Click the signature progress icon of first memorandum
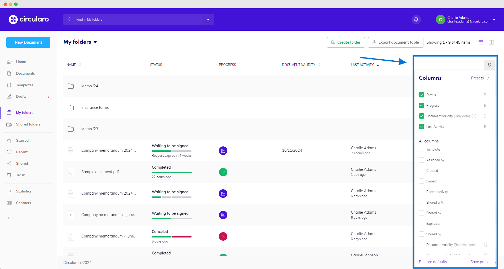The width and height of the screenshot is (504, 269). click(223, 151)
